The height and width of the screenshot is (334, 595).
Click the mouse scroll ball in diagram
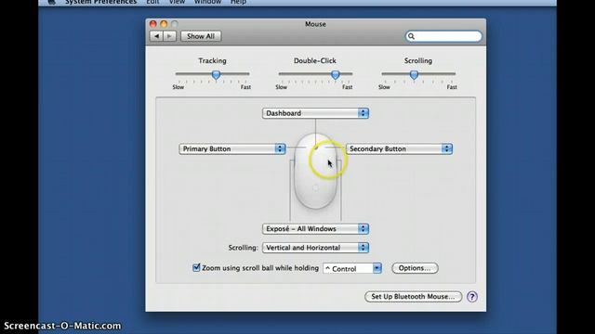316,148
